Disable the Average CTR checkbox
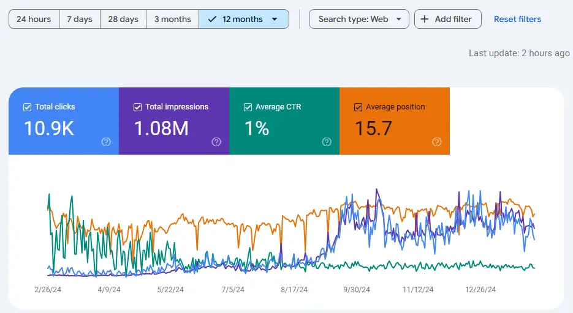The height and width of the screenshot is (313, 573). (x=248, y=107)
